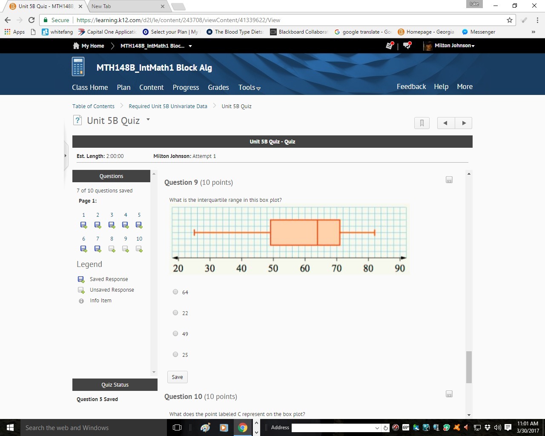Viewport: 545px width, 436px height.
Task: Open the notifications icon in the navbar
Action: [x=390, y=46]
